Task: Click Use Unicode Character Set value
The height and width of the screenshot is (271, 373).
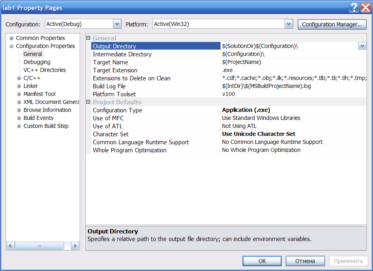Action: pos(293,134)
